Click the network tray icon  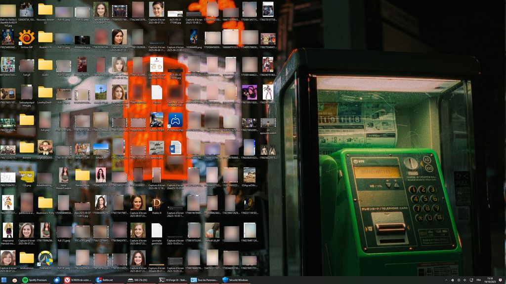pos(471,280)
